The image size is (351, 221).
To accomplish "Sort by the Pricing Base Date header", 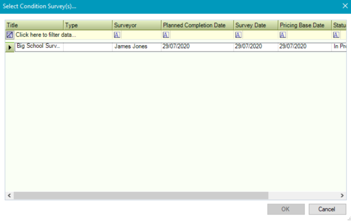I will point(305,25).
